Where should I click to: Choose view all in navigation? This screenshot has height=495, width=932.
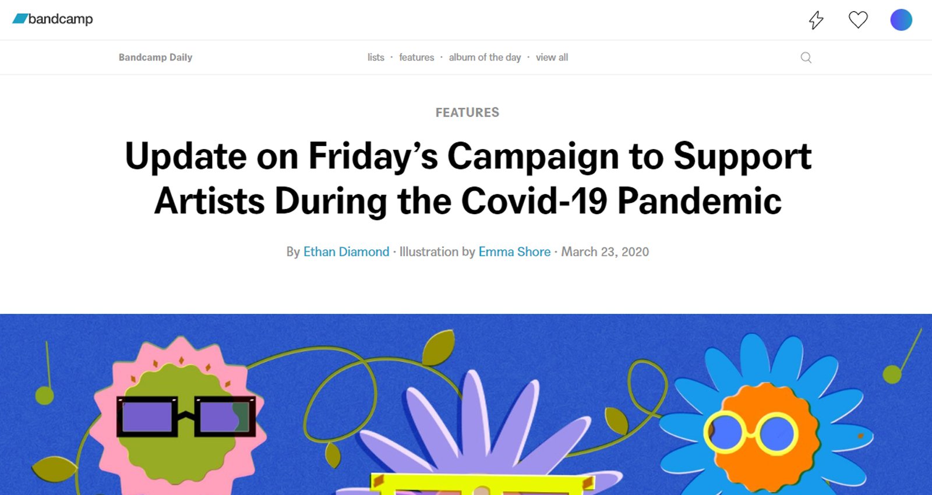coord(552,57)
